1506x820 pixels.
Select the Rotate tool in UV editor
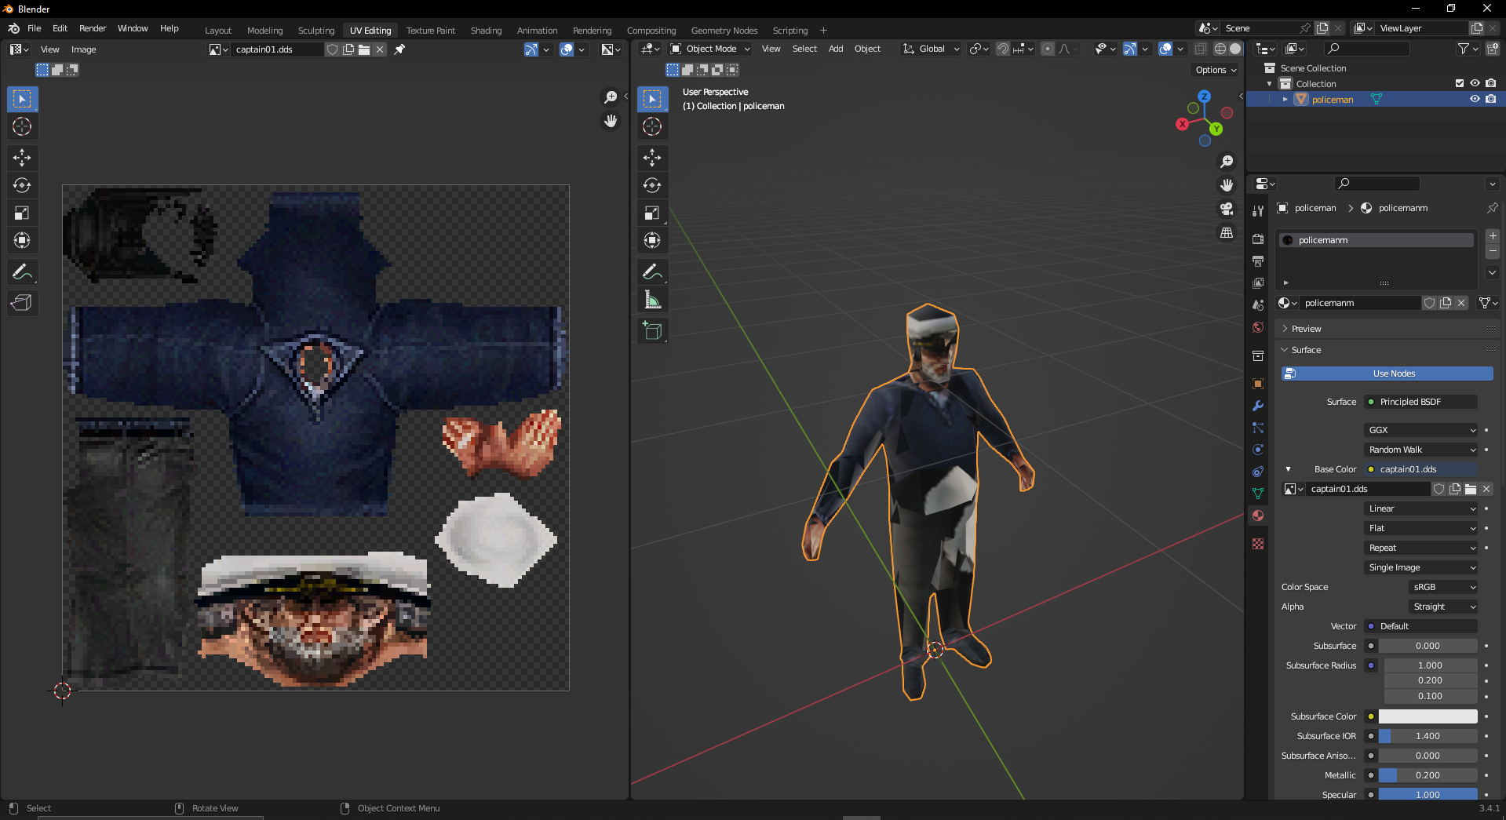click(22, 185)
